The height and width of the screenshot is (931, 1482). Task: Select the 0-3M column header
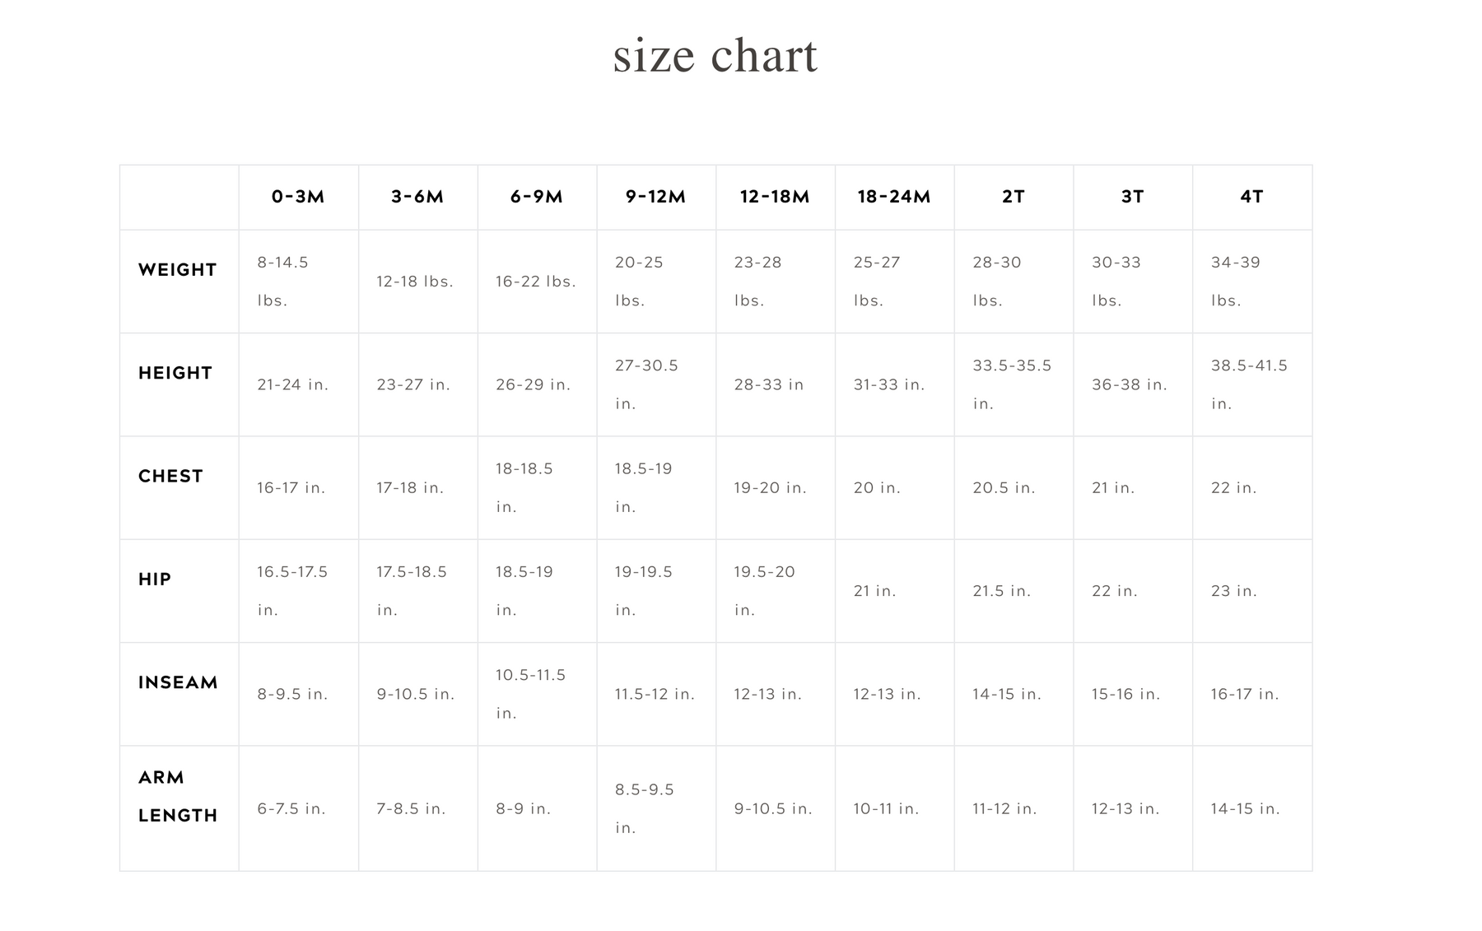(x=298, y=197)
